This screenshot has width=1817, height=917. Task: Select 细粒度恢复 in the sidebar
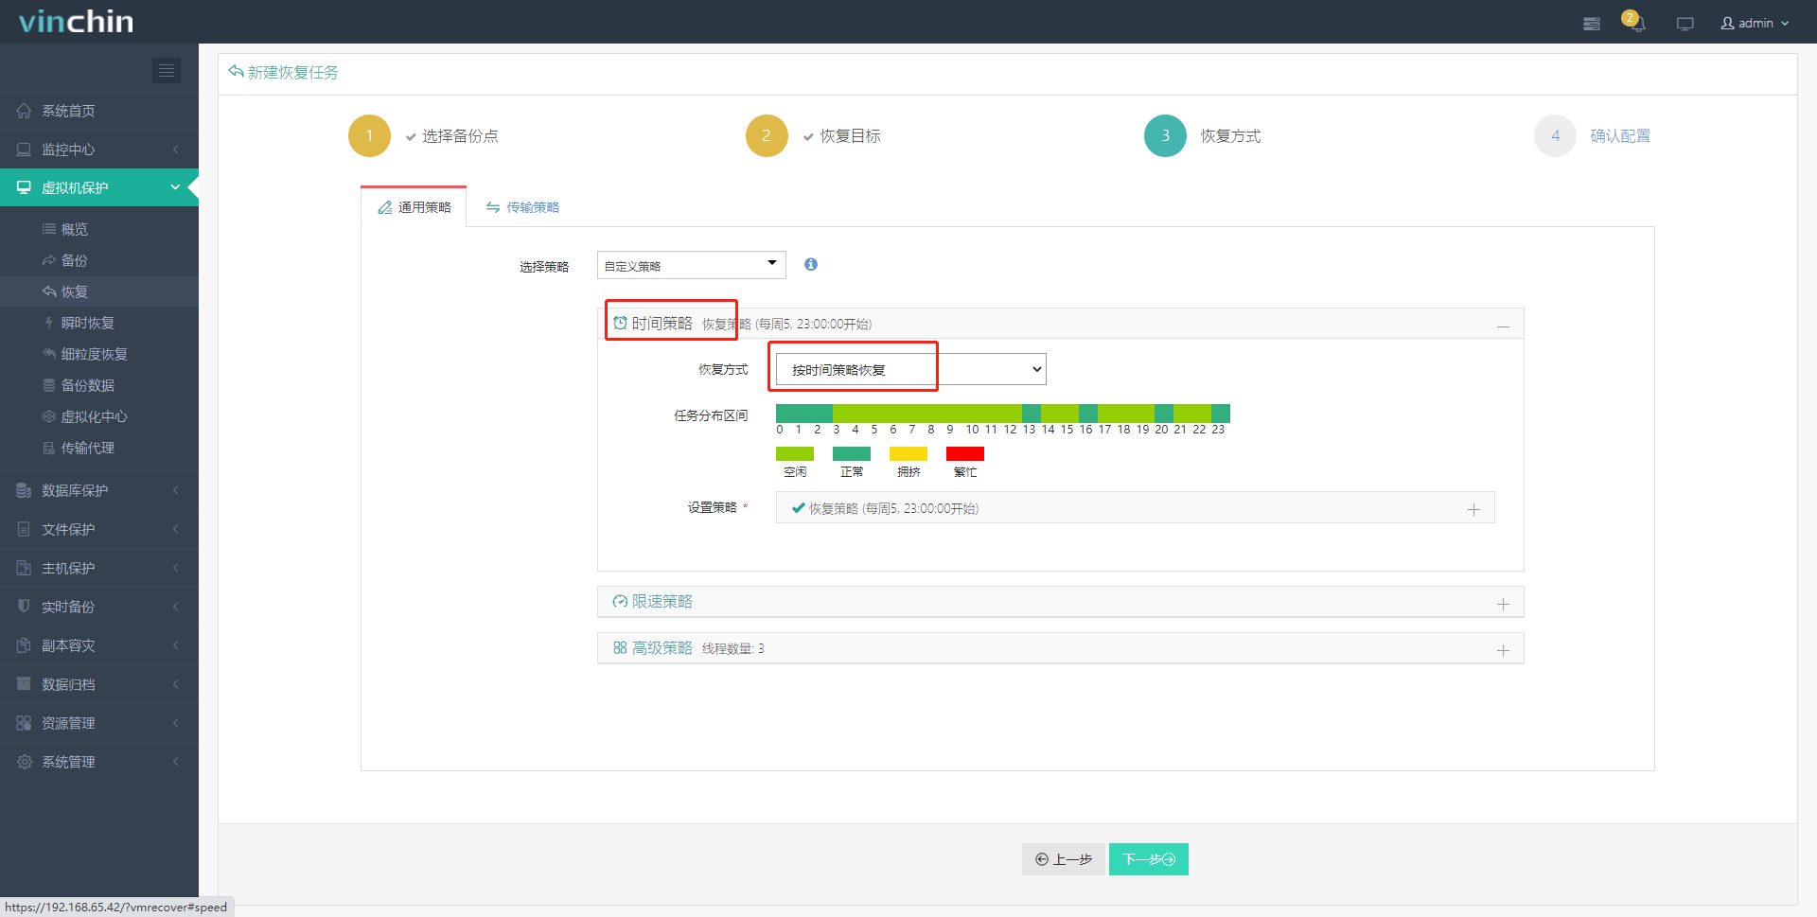click(93, 354)
